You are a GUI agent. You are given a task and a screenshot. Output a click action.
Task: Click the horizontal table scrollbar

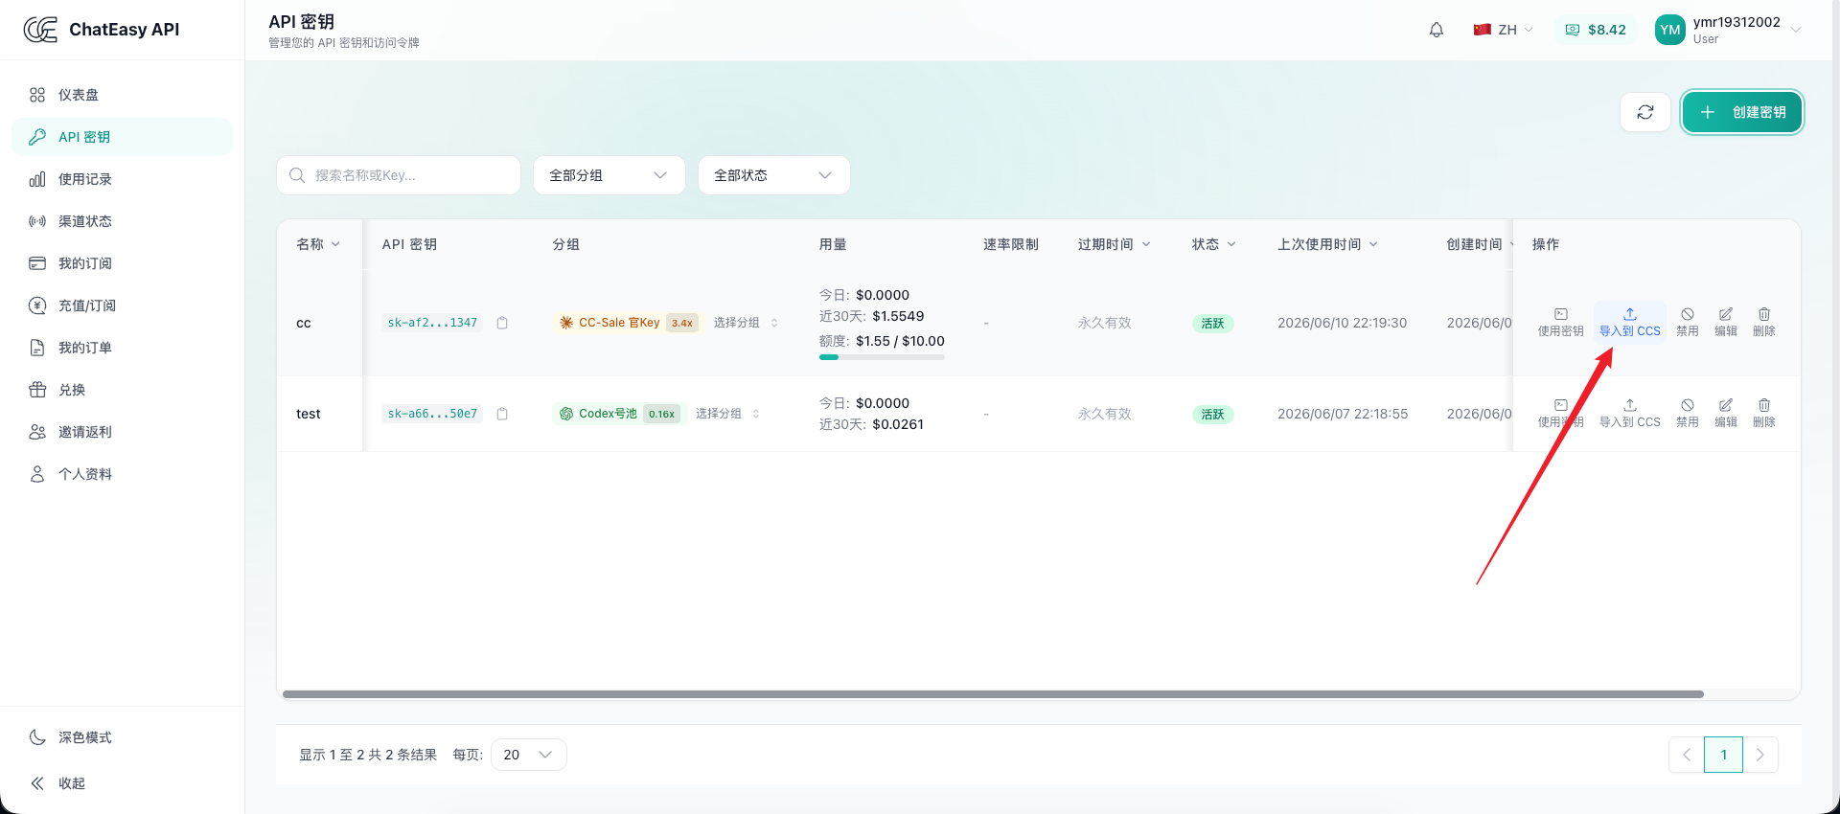(x=993, y=694)
